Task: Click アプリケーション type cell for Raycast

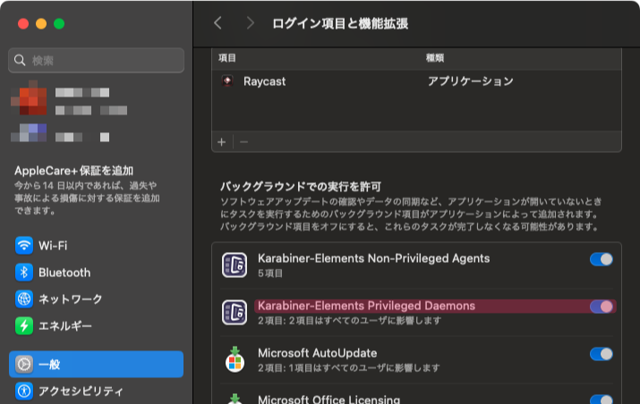Action: point(470,81)
